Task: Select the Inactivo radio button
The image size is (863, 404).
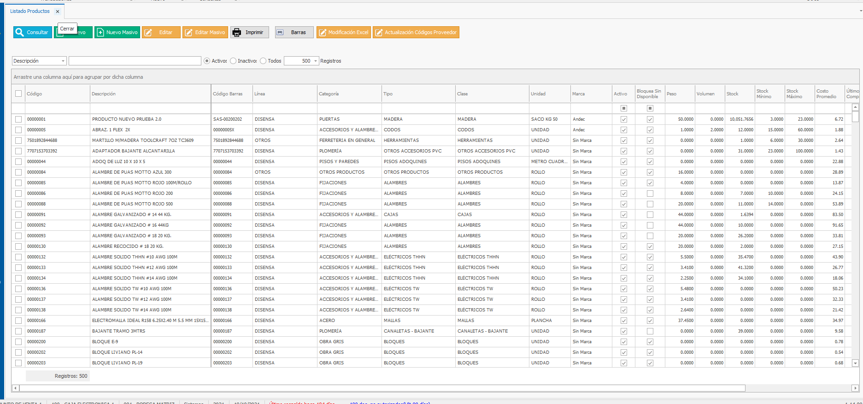Action: (233, 61)
